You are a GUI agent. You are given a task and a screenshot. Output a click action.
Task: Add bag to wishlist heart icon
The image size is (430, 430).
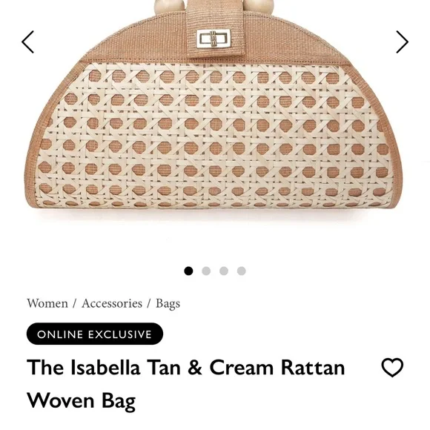point(392,367)
